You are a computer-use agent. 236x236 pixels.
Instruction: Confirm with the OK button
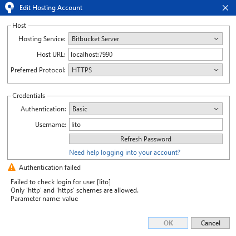(x=168, y=223)
